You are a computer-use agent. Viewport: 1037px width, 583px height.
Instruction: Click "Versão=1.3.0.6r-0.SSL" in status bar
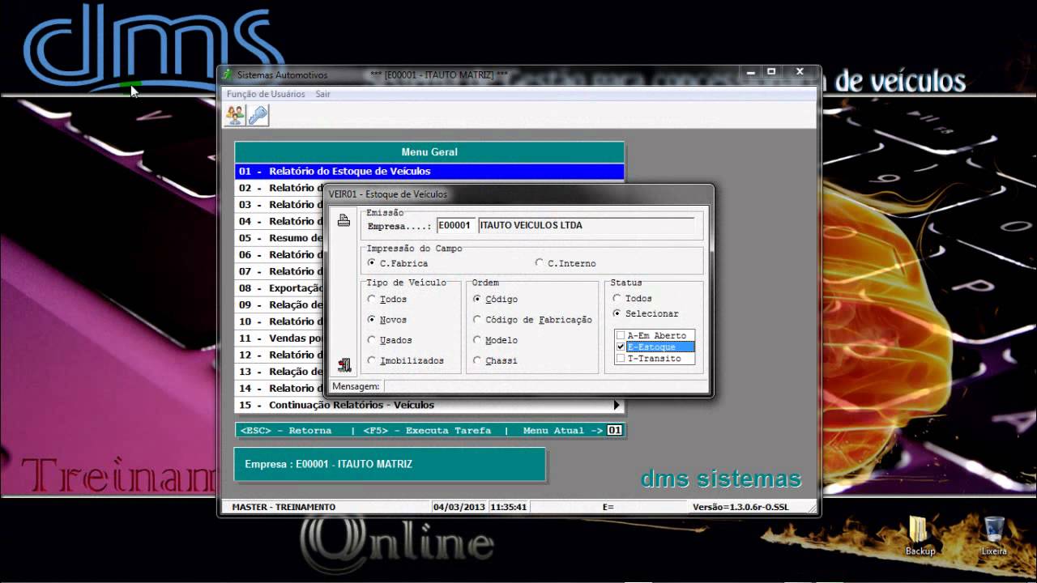click(740, 507)
